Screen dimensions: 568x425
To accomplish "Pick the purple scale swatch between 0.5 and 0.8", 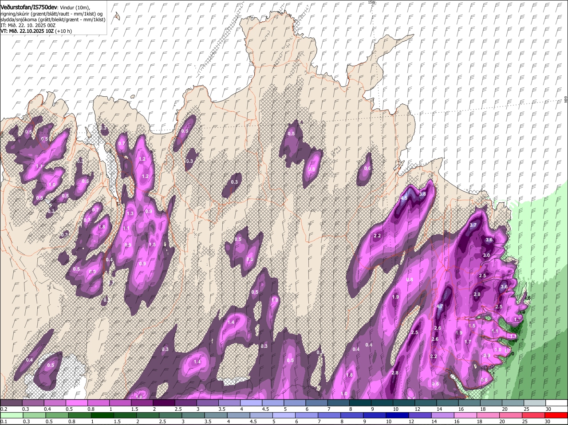I will [x=76, y=403].
